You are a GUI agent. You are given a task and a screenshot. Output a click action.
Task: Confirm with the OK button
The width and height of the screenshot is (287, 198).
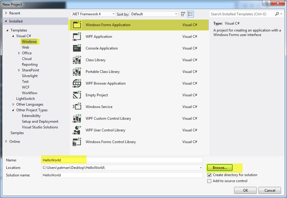coord(245,190)
